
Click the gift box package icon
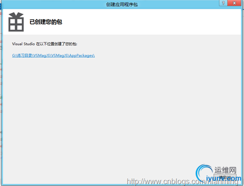pos(16,22)
